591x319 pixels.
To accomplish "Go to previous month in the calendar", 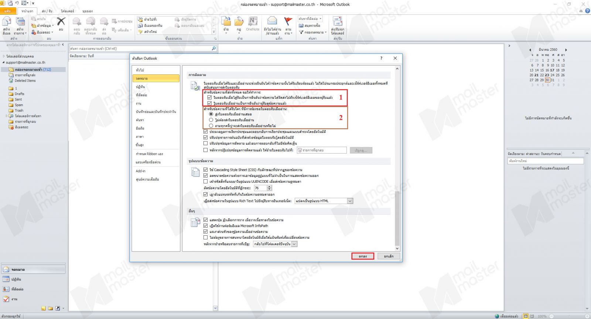I will coord(530,50).
